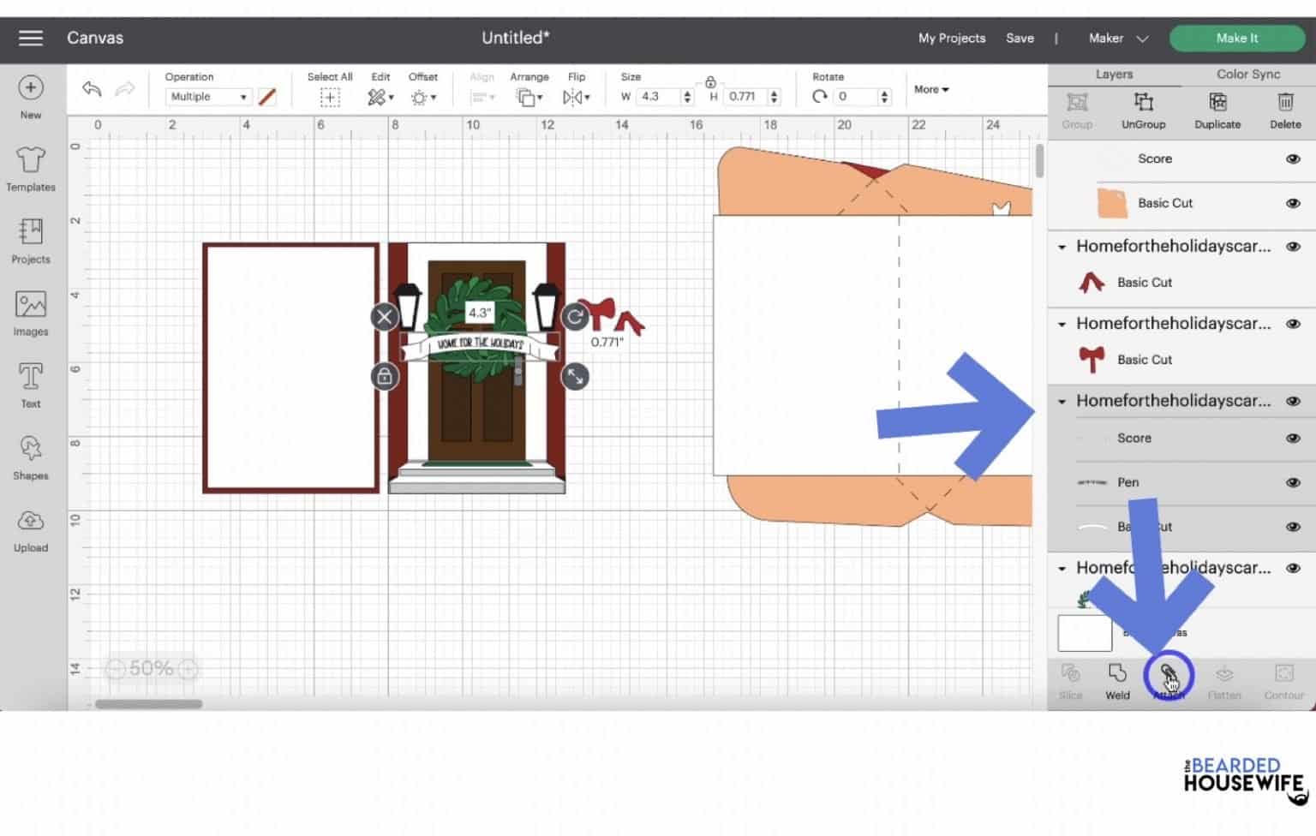Hide the Pen layer using its eye icon
1316x836 pixels.
pyautogui.click(x=1293, y=482)
